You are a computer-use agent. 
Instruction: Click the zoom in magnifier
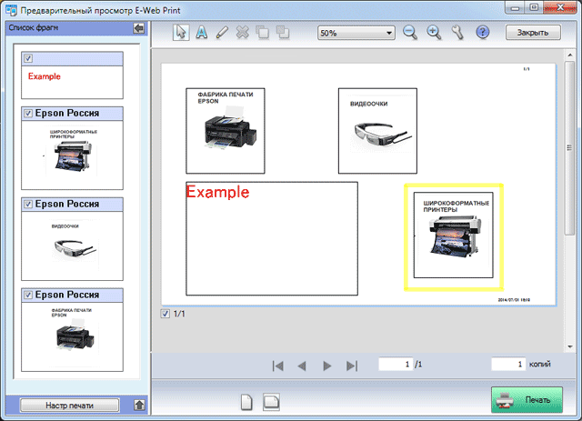tap(434, 32)
